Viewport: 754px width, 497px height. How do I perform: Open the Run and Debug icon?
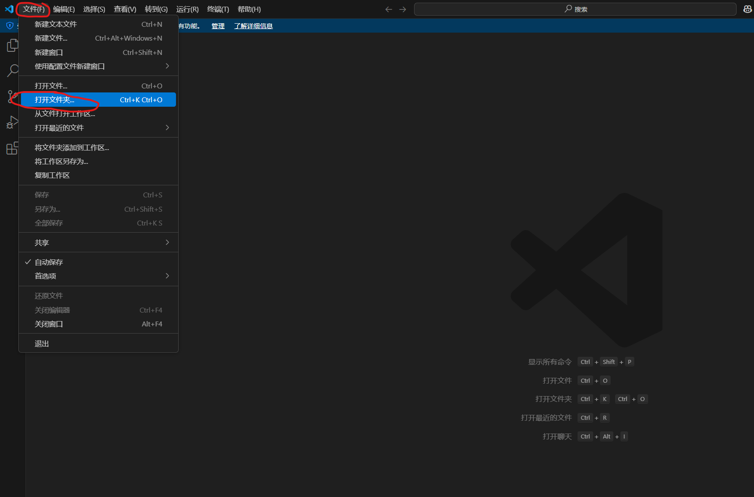(x=13, y=122)
